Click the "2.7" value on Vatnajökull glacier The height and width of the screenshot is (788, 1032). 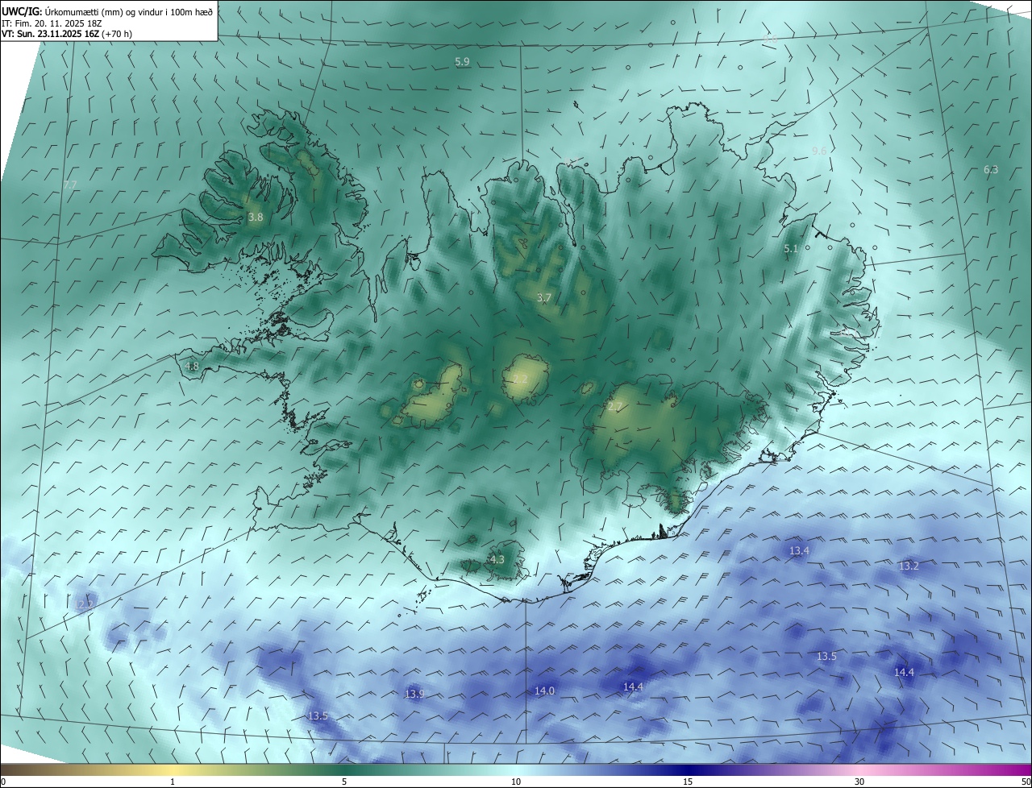pyautogui.click(x=614, y=407)
